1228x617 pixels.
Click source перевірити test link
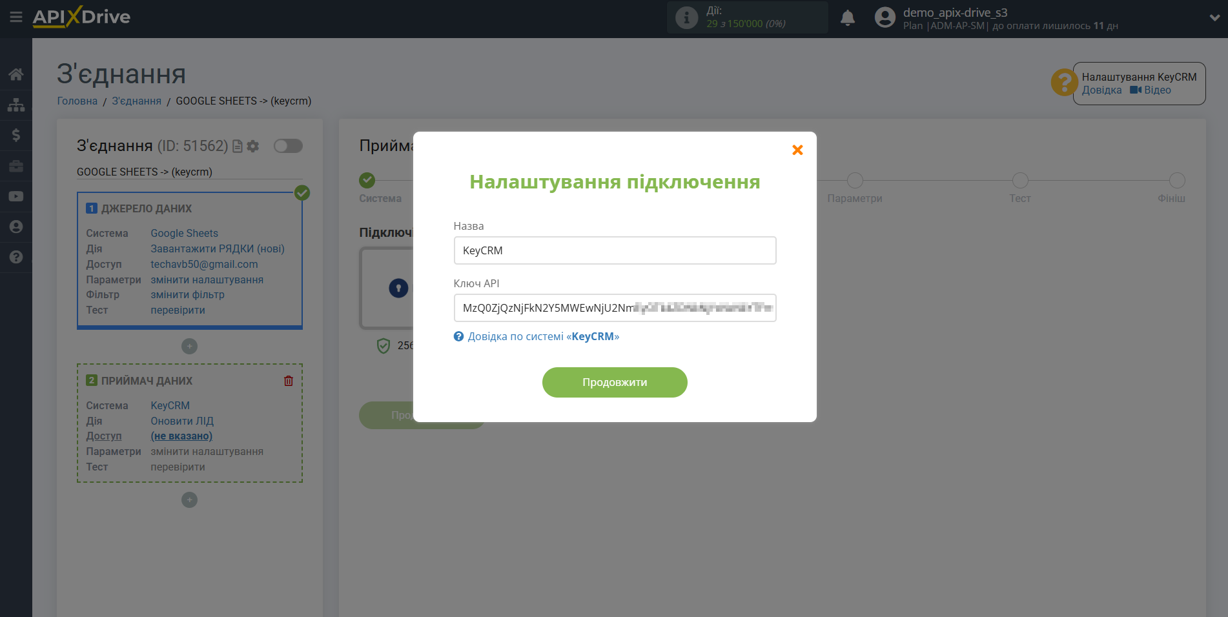178,310
